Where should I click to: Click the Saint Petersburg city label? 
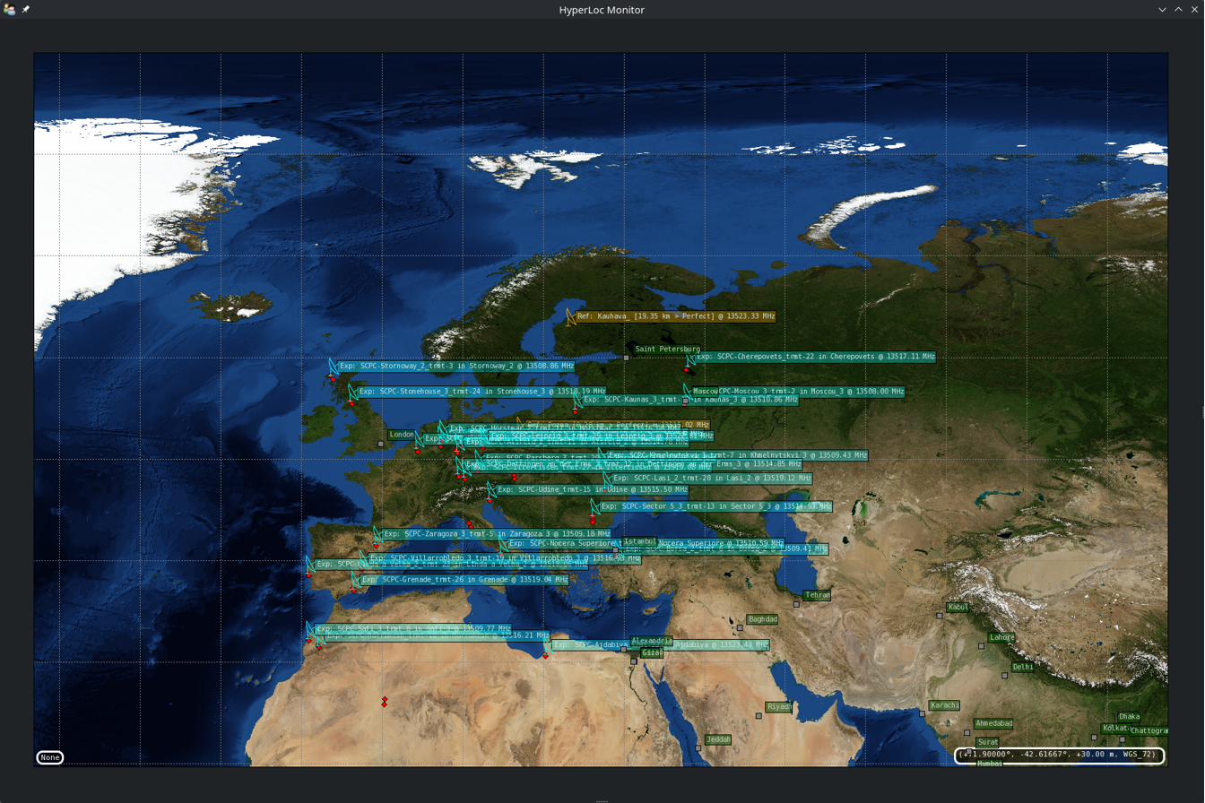[x=667, y=349]
